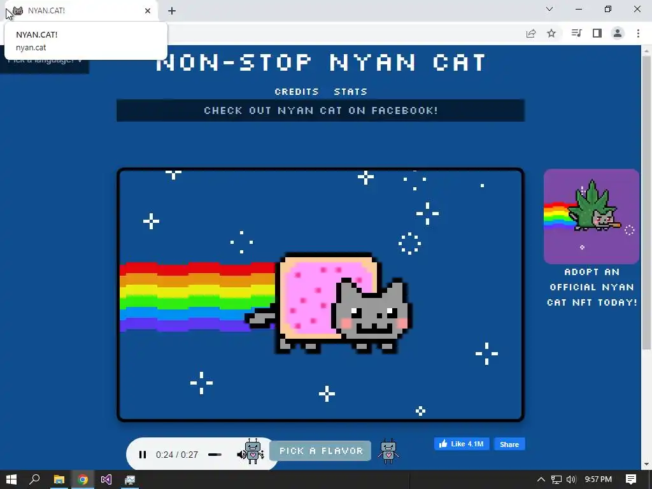Viewport: 652px width, 489px height.
Task: Click Adopt an official Nyan Cat NFT text
Action: 592,287
